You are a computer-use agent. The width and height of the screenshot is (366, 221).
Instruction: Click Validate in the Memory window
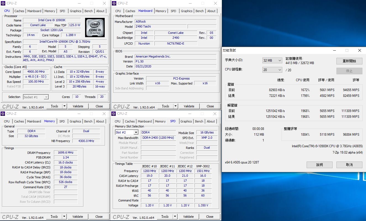[x=78, y=217]
